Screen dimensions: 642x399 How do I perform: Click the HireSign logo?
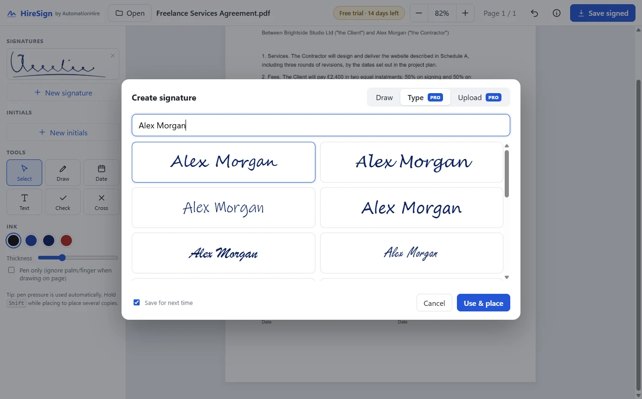[30, 13]
